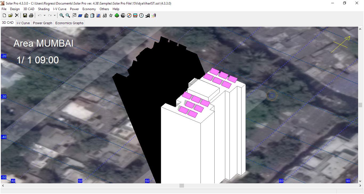Viewport: 364px width, 194px height.
Task: Open a file with the folder icon
Action: tap(11, 16)
